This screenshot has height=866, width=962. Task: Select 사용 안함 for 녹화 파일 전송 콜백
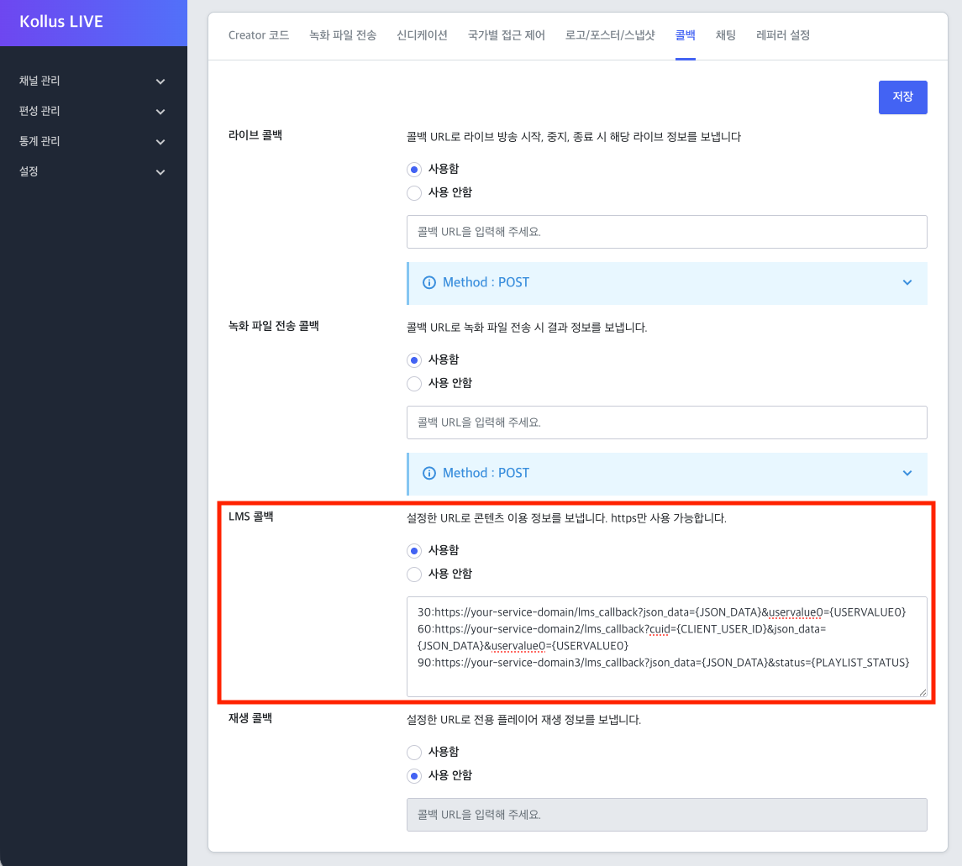pos(414,383)
